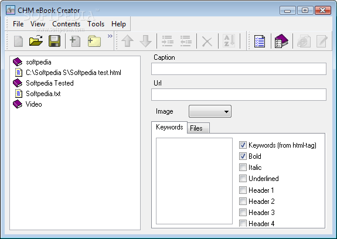Click purple book icon beside Softpedia Tested
The image size is (337, 239).
(x=18, y=83)
